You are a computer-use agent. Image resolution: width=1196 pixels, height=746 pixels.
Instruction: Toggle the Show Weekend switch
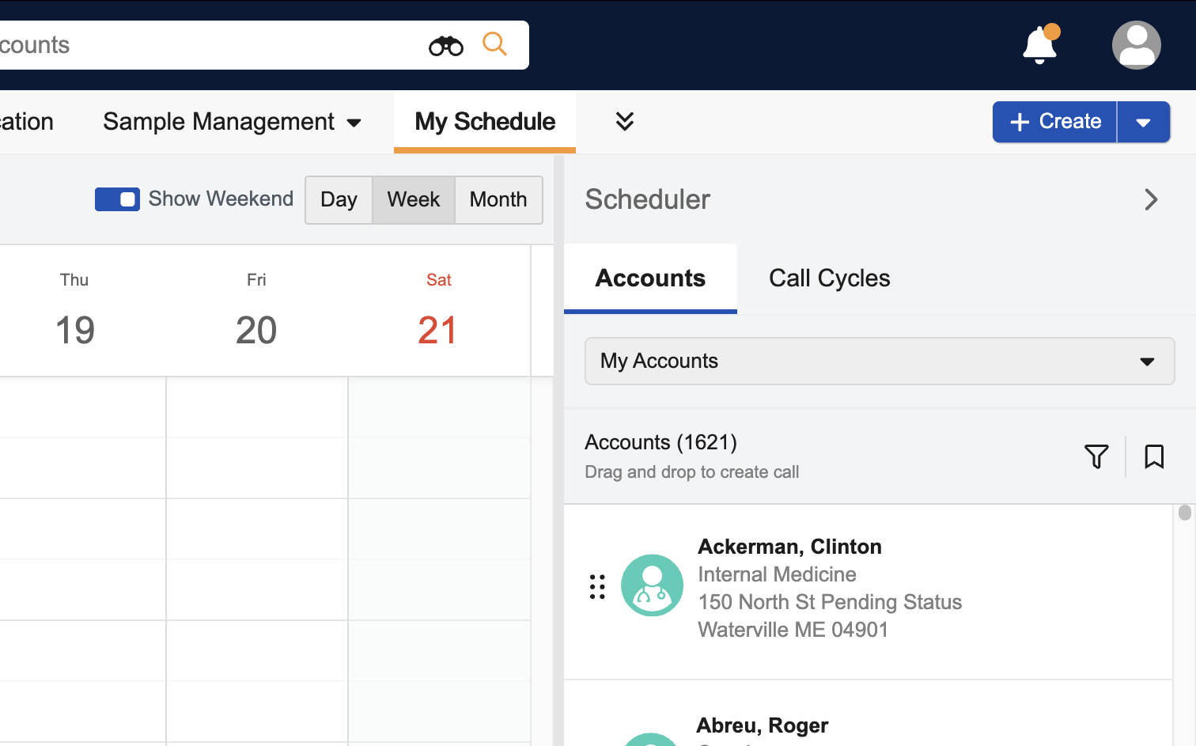(117, 199)
